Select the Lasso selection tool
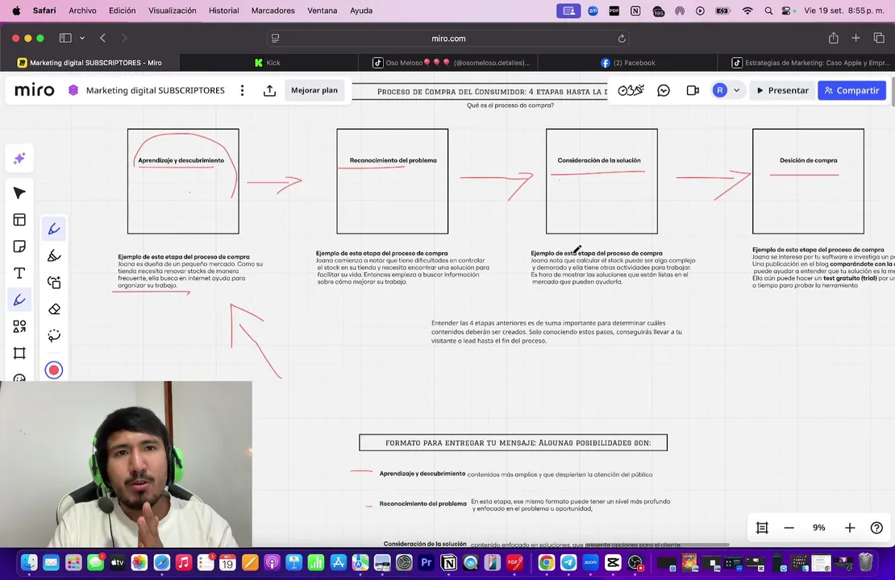Viewport: 895px width, 580px height. [x=54, y=335]
